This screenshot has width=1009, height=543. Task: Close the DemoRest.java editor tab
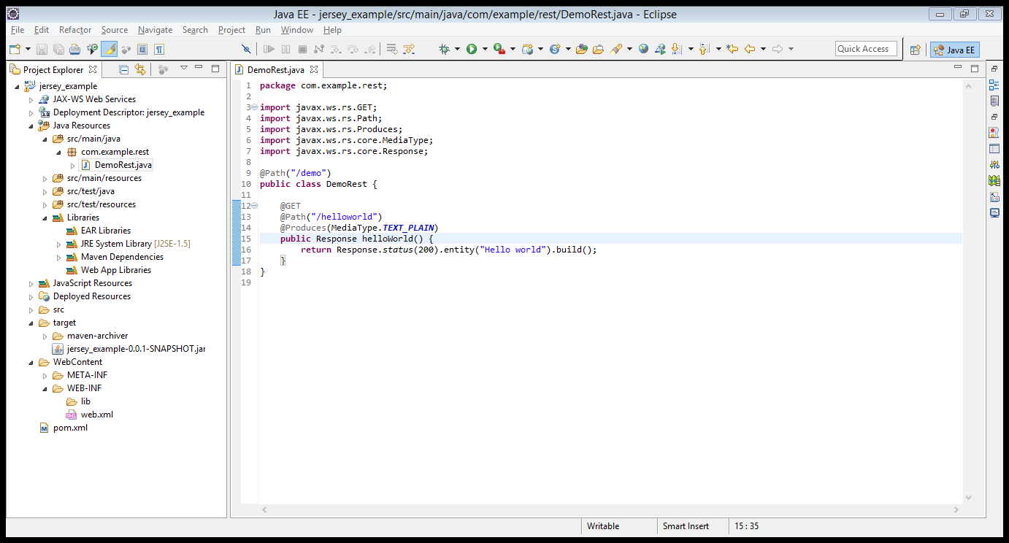point(314,69)
